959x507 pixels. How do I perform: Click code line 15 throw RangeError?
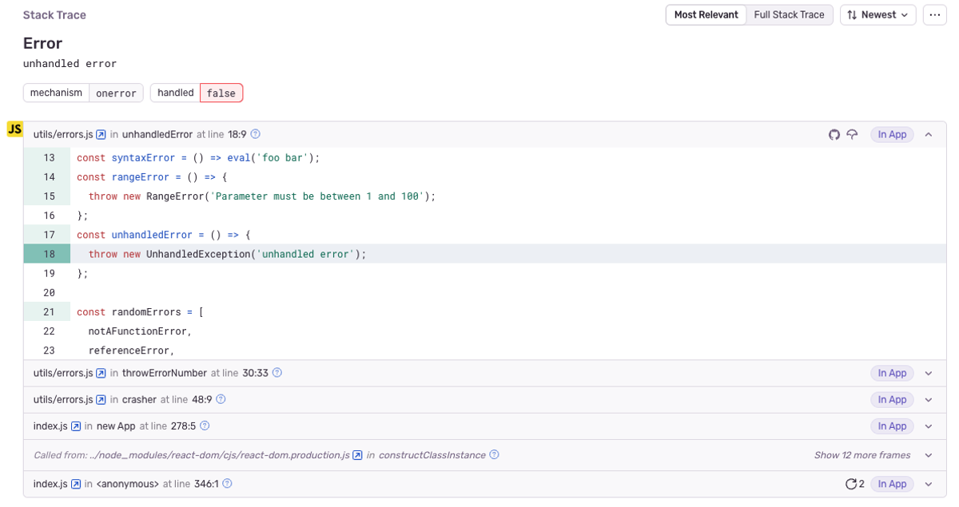(485, 196)
